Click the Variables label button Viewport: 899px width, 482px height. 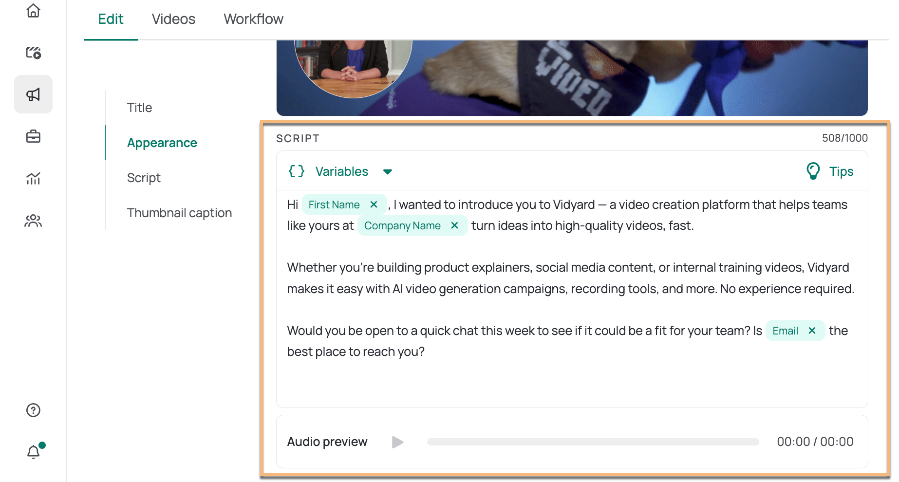(342, 171)
